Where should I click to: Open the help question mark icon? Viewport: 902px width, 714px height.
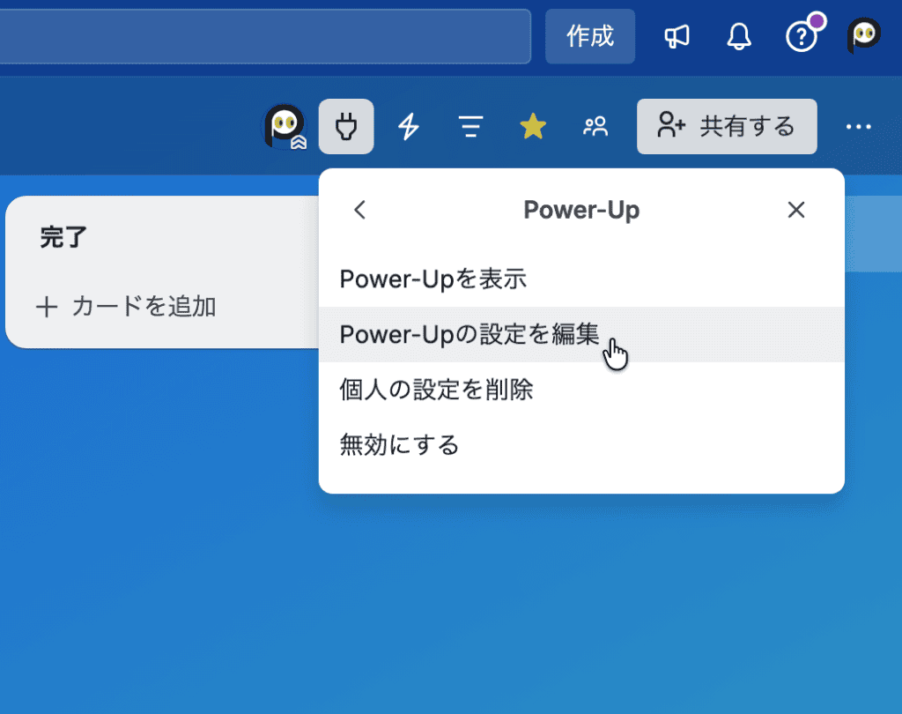802,37
